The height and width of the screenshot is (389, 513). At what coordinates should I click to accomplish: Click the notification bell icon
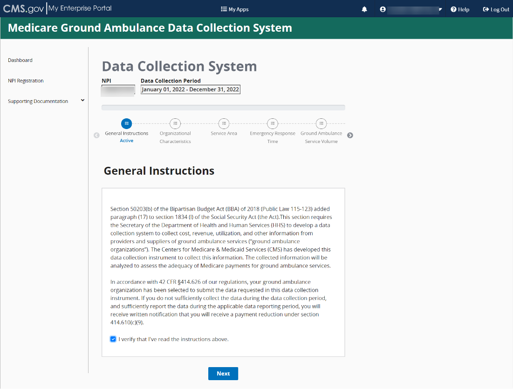click(x=364, y=9)
